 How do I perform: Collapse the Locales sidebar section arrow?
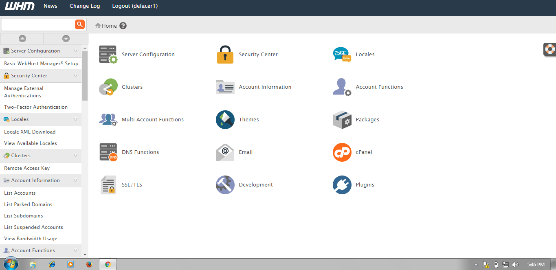[75, 119]
